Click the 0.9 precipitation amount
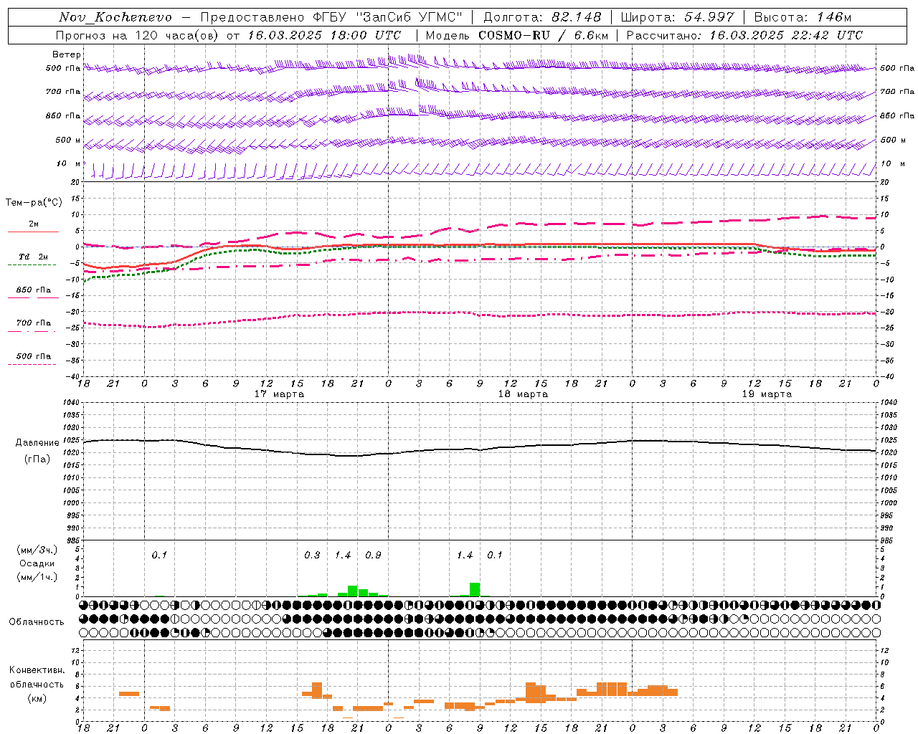The image size is (918, 734). 373,556
